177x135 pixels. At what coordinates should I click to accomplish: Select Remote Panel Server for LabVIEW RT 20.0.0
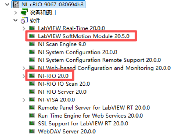(x=94, y=108)
